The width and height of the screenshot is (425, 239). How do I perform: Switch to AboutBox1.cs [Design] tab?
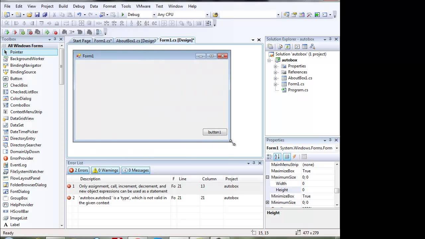coord(136,40)
